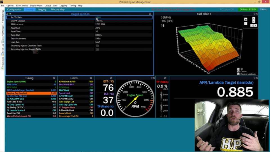
Task: Select the Sec PW Lockout setting row
Action: pyautogui.click(x=79, y=21)
